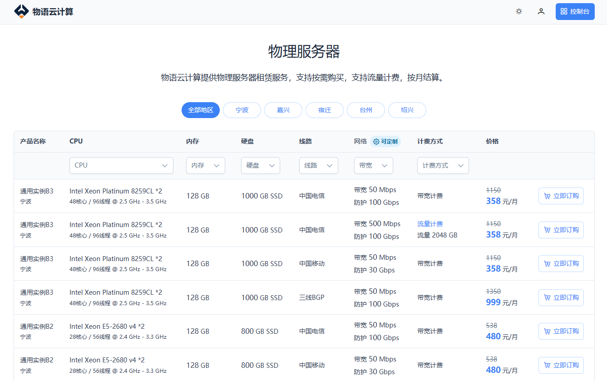Image resolution: width=607 pixels, height=381 pixels.
Task: Click the 物理服务器 page heading
Action: [x=304, y=52]
